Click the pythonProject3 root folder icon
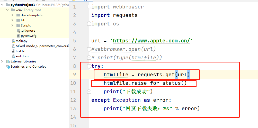The height and width of the screenshot is (128, 258). (x=8, y=5)
